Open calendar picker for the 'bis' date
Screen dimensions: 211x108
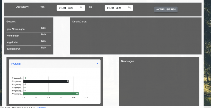pyautogui.click(x=129, y=8)
